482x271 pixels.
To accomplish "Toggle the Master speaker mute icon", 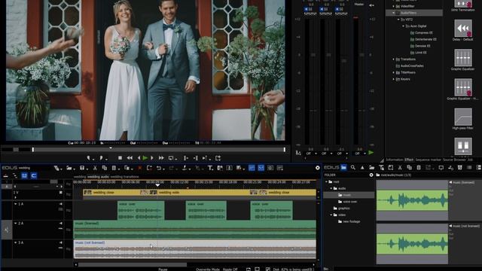I will 371,5.
